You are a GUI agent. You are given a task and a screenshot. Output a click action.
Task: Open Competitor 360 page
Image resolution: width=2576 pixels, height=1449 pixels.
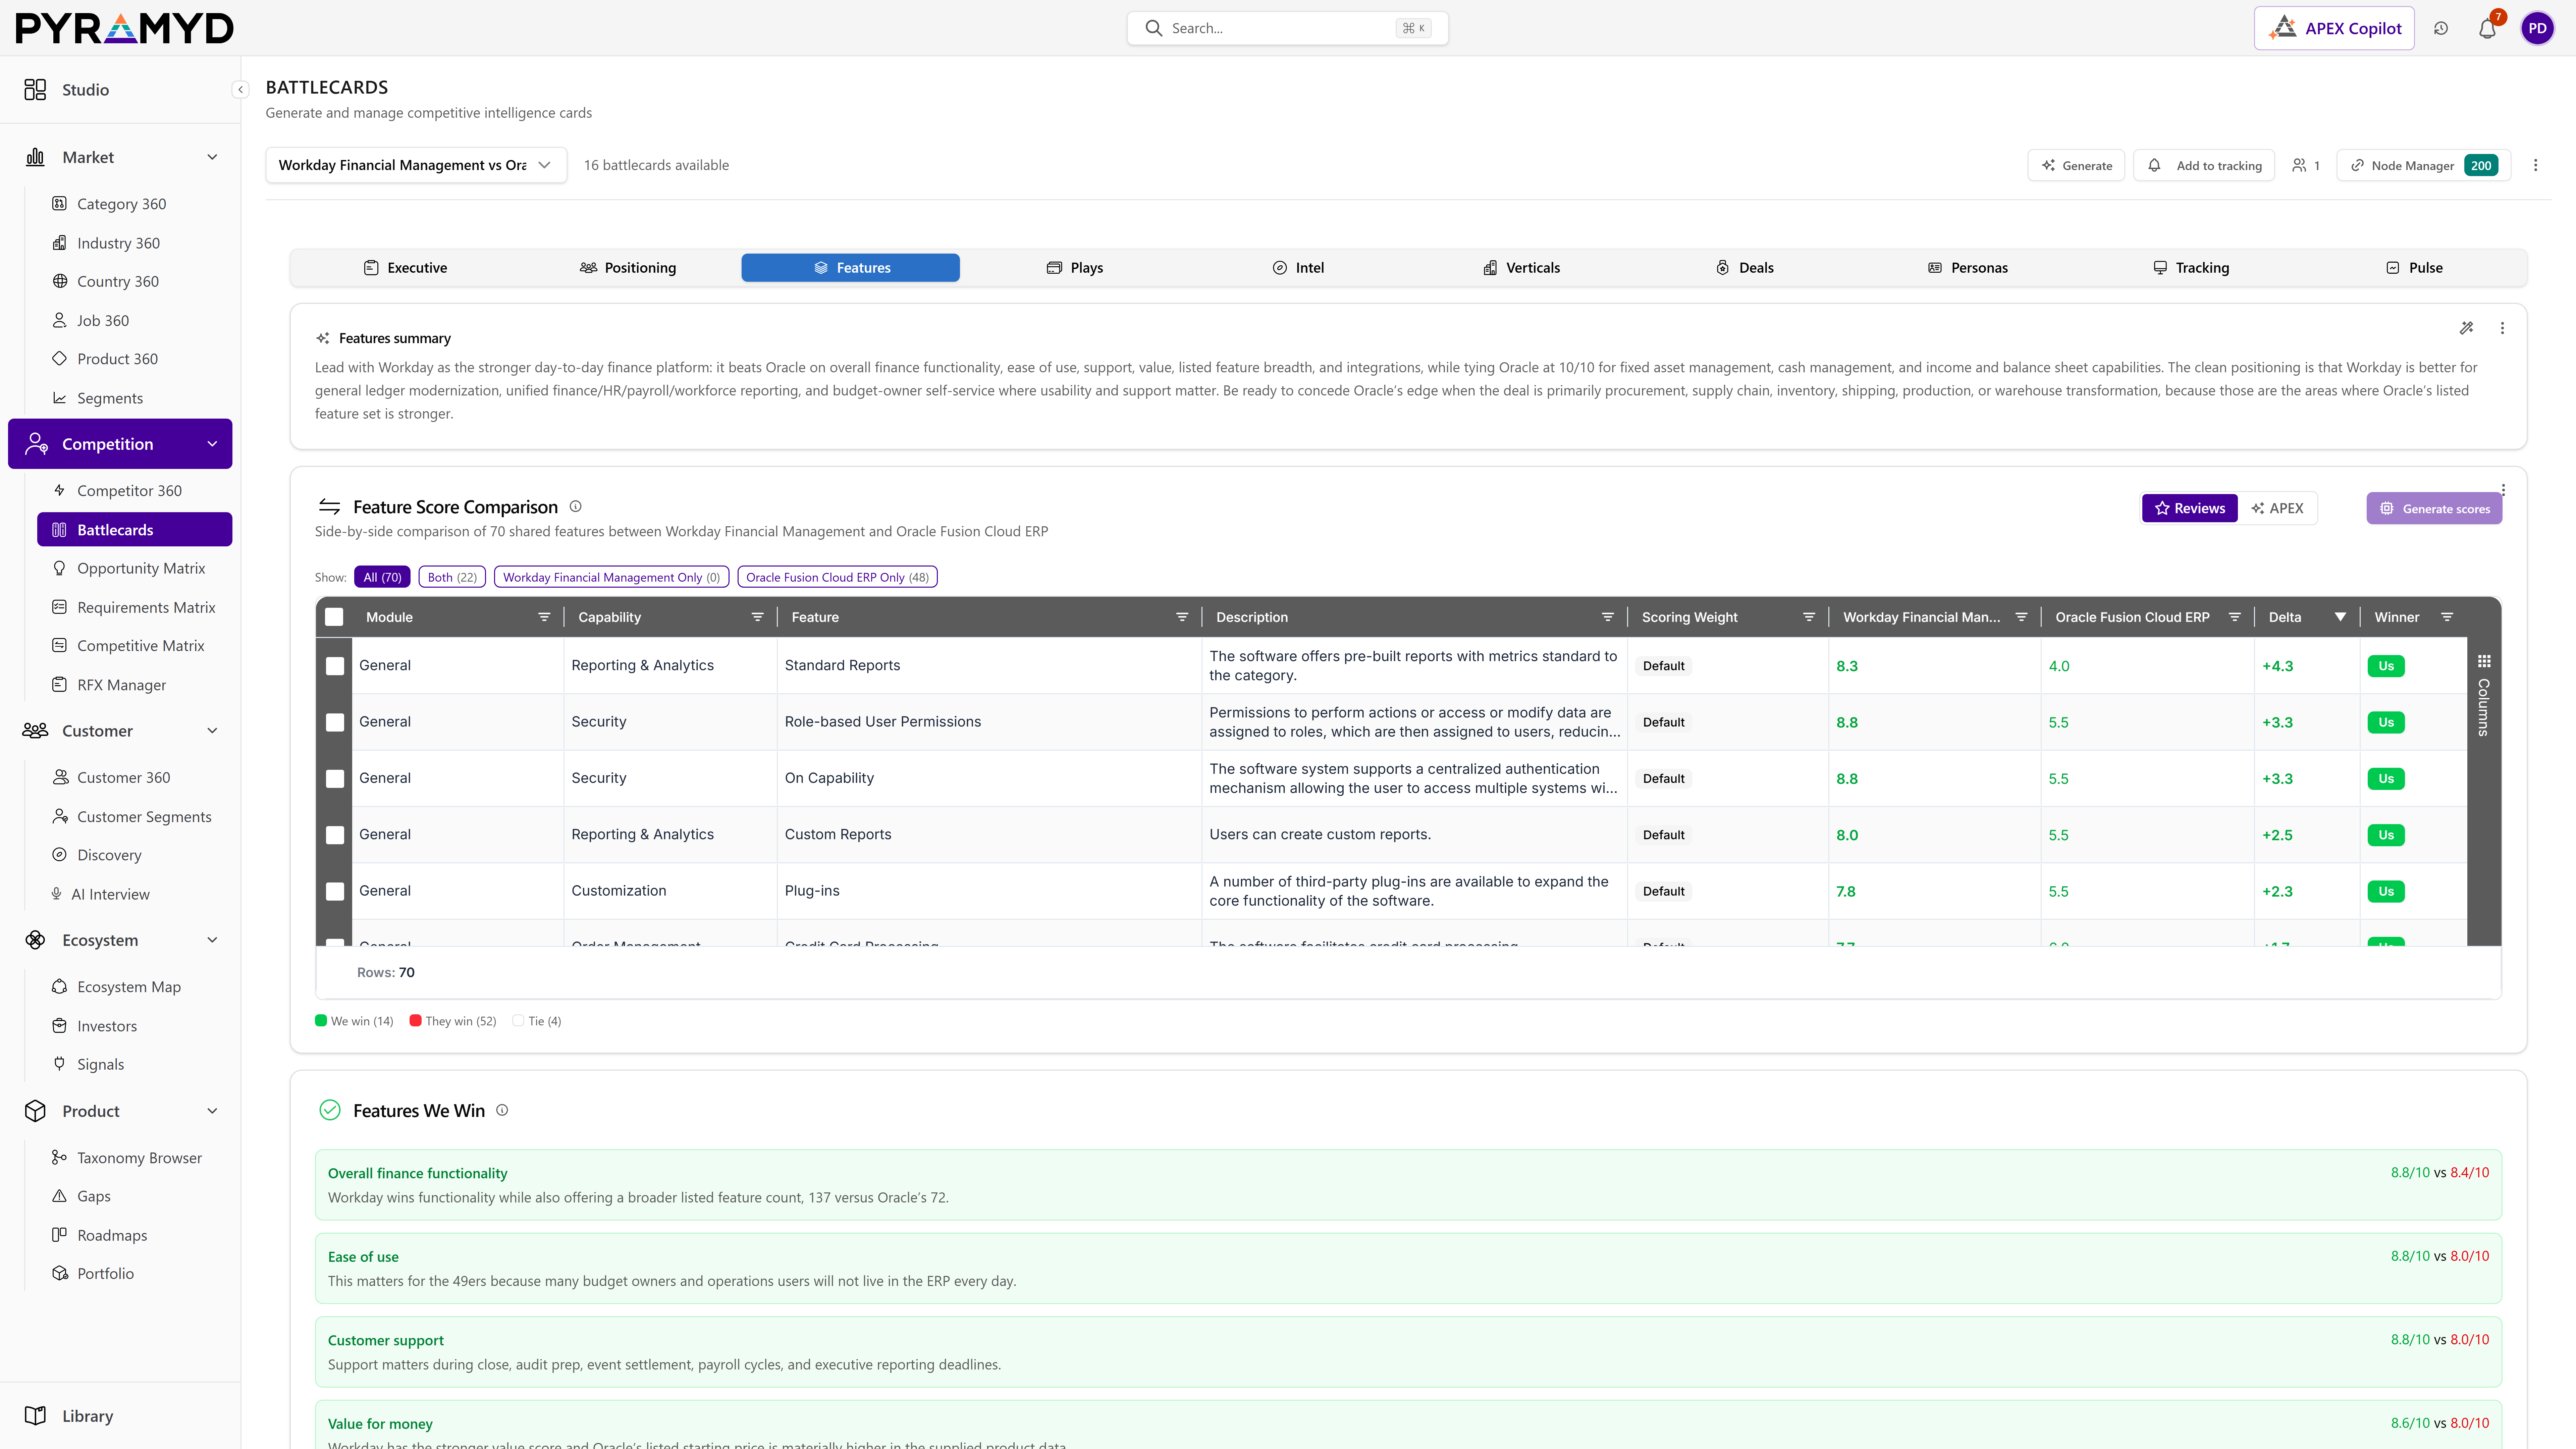tap(129, 491)
